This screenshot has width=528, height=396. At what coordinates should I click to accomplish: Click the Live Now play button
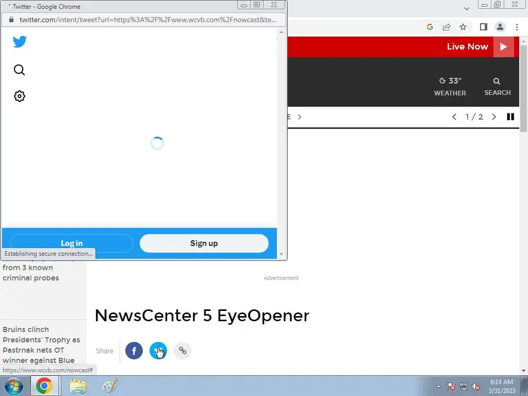click(504, 46)
